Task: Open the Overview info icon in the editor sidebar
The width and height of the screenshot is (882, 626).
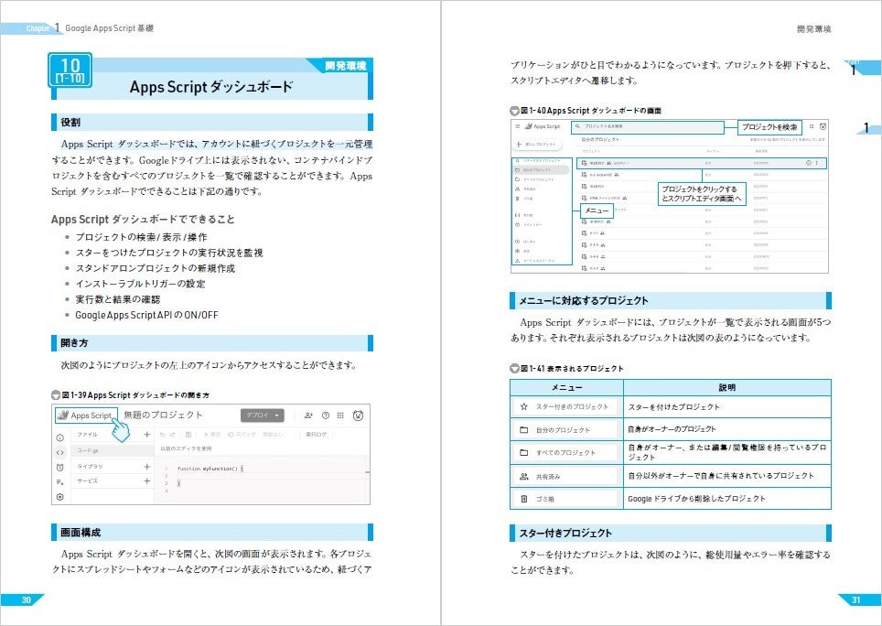Action: tap(60, 437)
